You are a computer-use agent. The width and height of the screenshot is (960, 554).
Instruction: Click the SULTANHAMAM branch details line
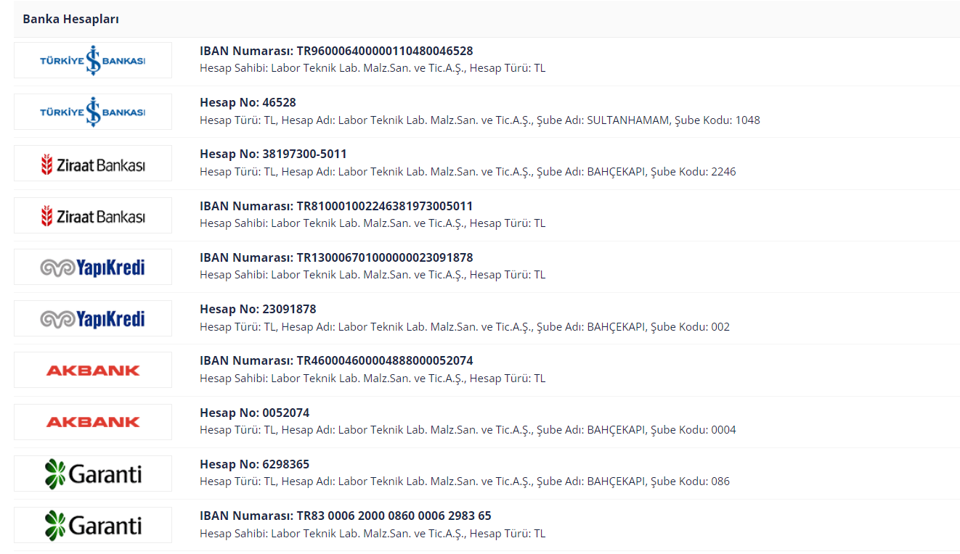(x=479, y=120)
